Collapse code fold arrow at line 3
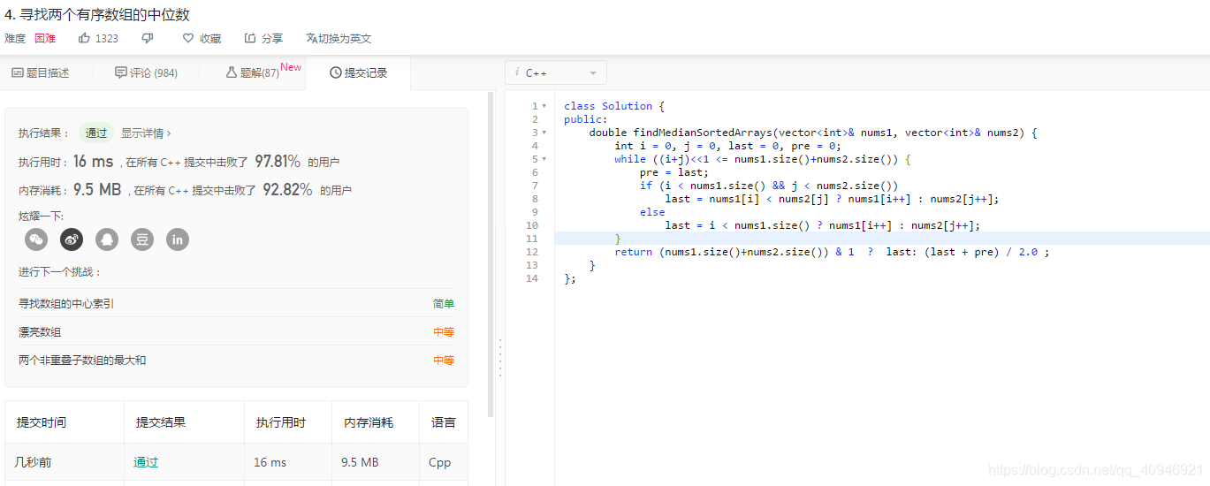The image size is (1210, 486). 544,133
